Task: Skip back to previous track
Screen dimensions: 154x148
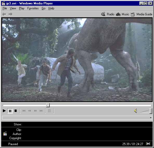Action: (x=24, y=111)
